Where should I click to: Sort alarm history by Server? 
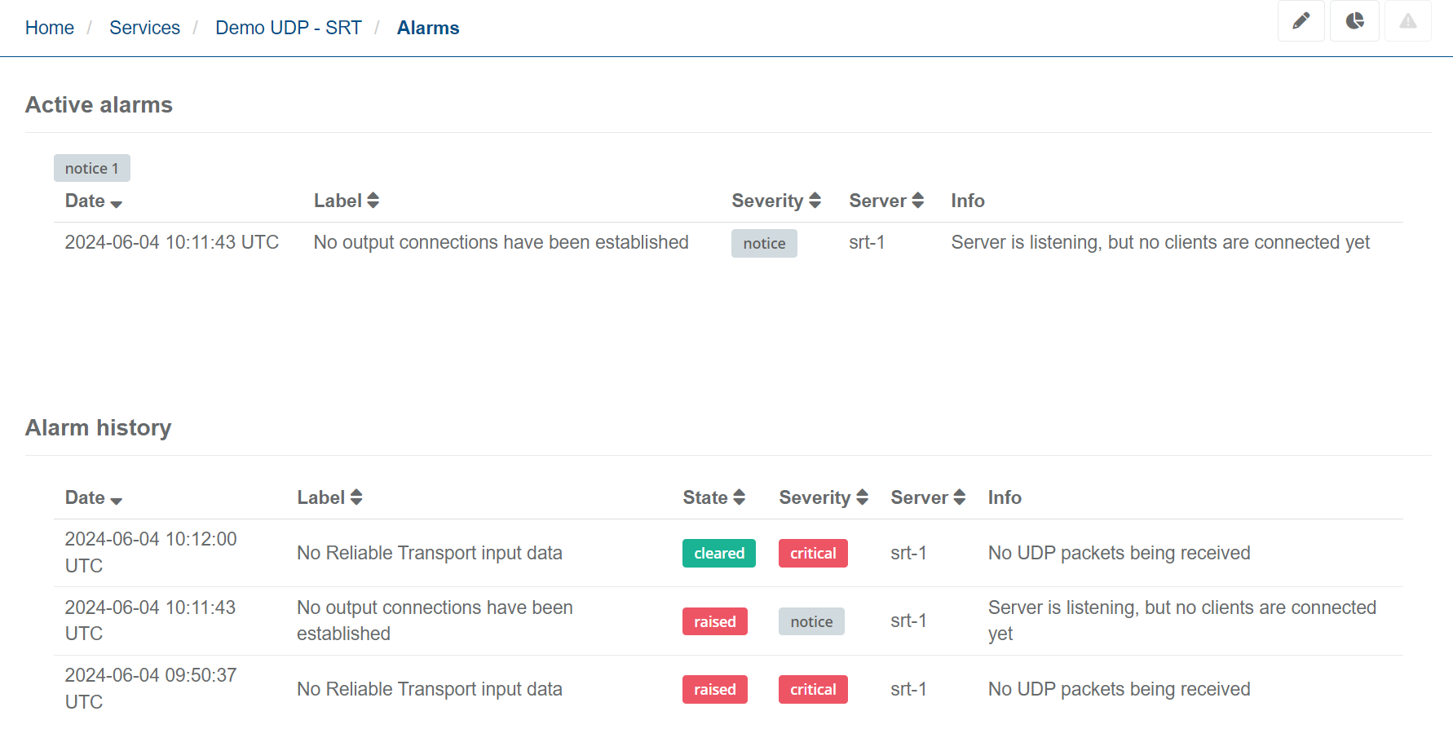(927, 498)
